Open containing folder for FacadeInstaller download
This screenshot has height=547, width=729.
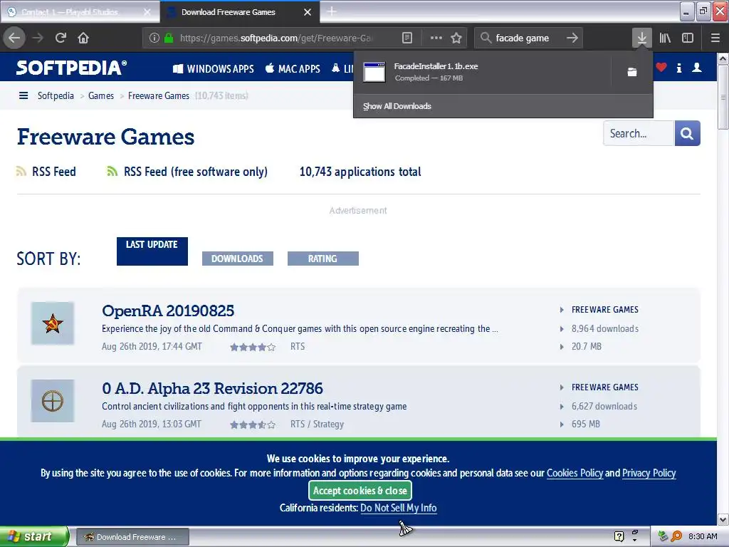tap(632, 72)
